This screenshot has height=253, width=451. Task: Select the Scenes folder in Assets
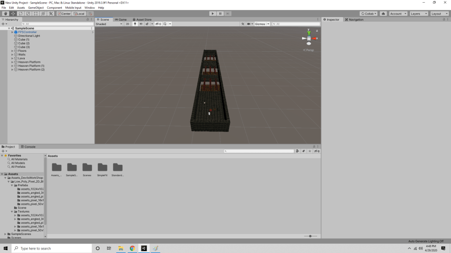tap(87, 169)
